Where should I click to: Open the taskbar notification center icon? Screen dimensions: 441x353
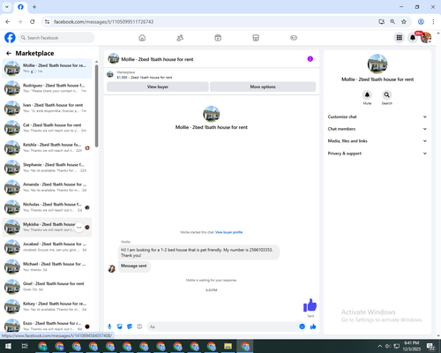(x=431, y=346)
